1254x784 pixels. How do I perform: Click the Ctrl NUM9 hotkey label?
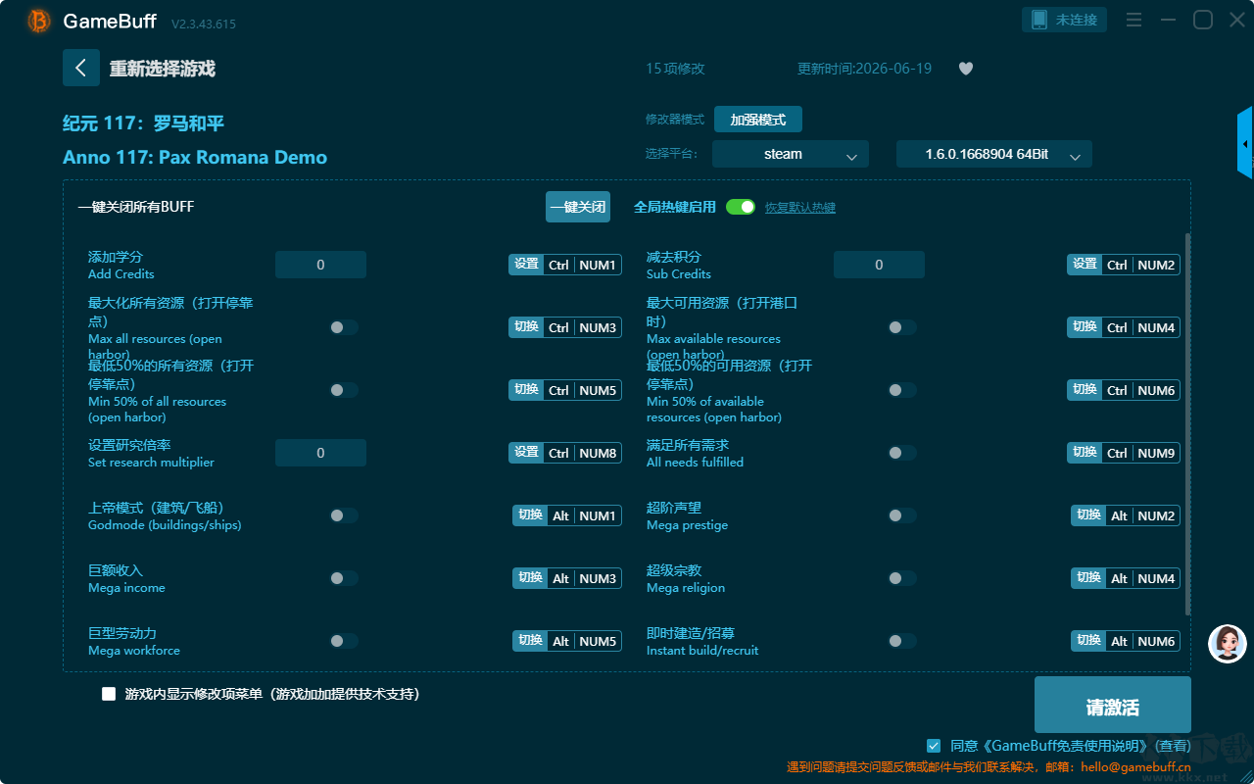(x=1141, y=453)
